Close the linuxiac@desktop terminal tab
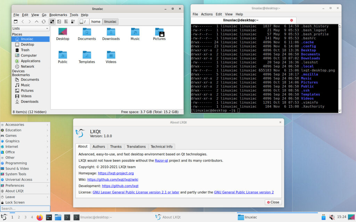Image resolution: width=356 pixels, height=222 pixels. pos(292,20)
